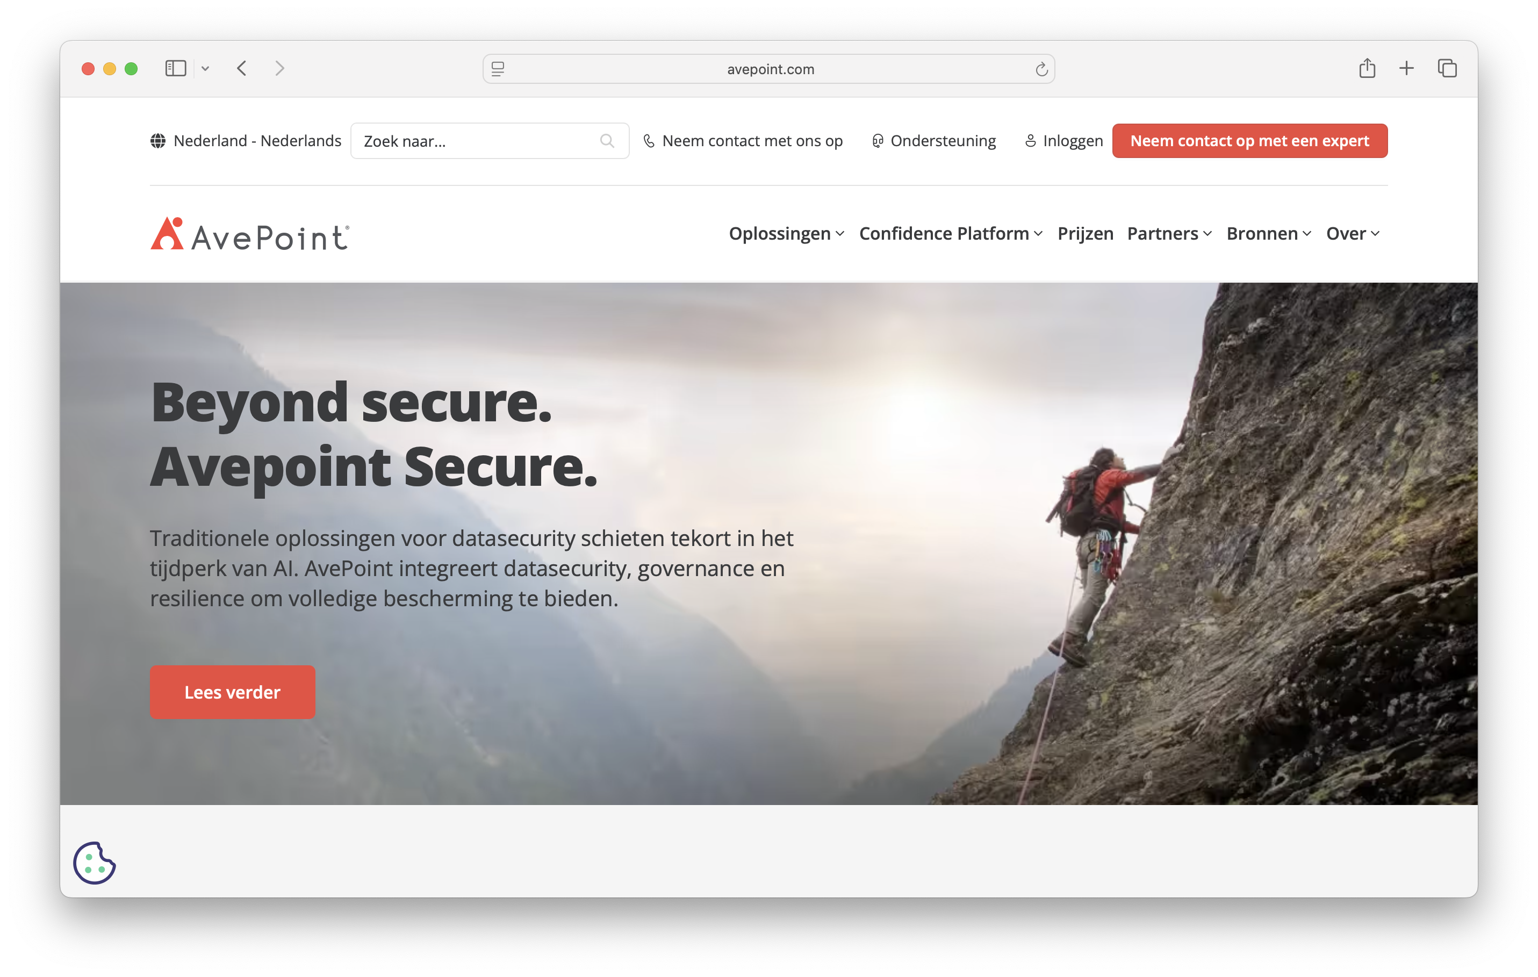
Task: Click the search magnifier icon
Action: [607, 141]
